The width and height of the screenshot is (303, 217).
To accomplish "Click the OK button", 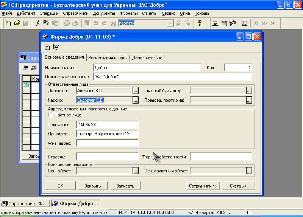I will click(x=60, y=186).
